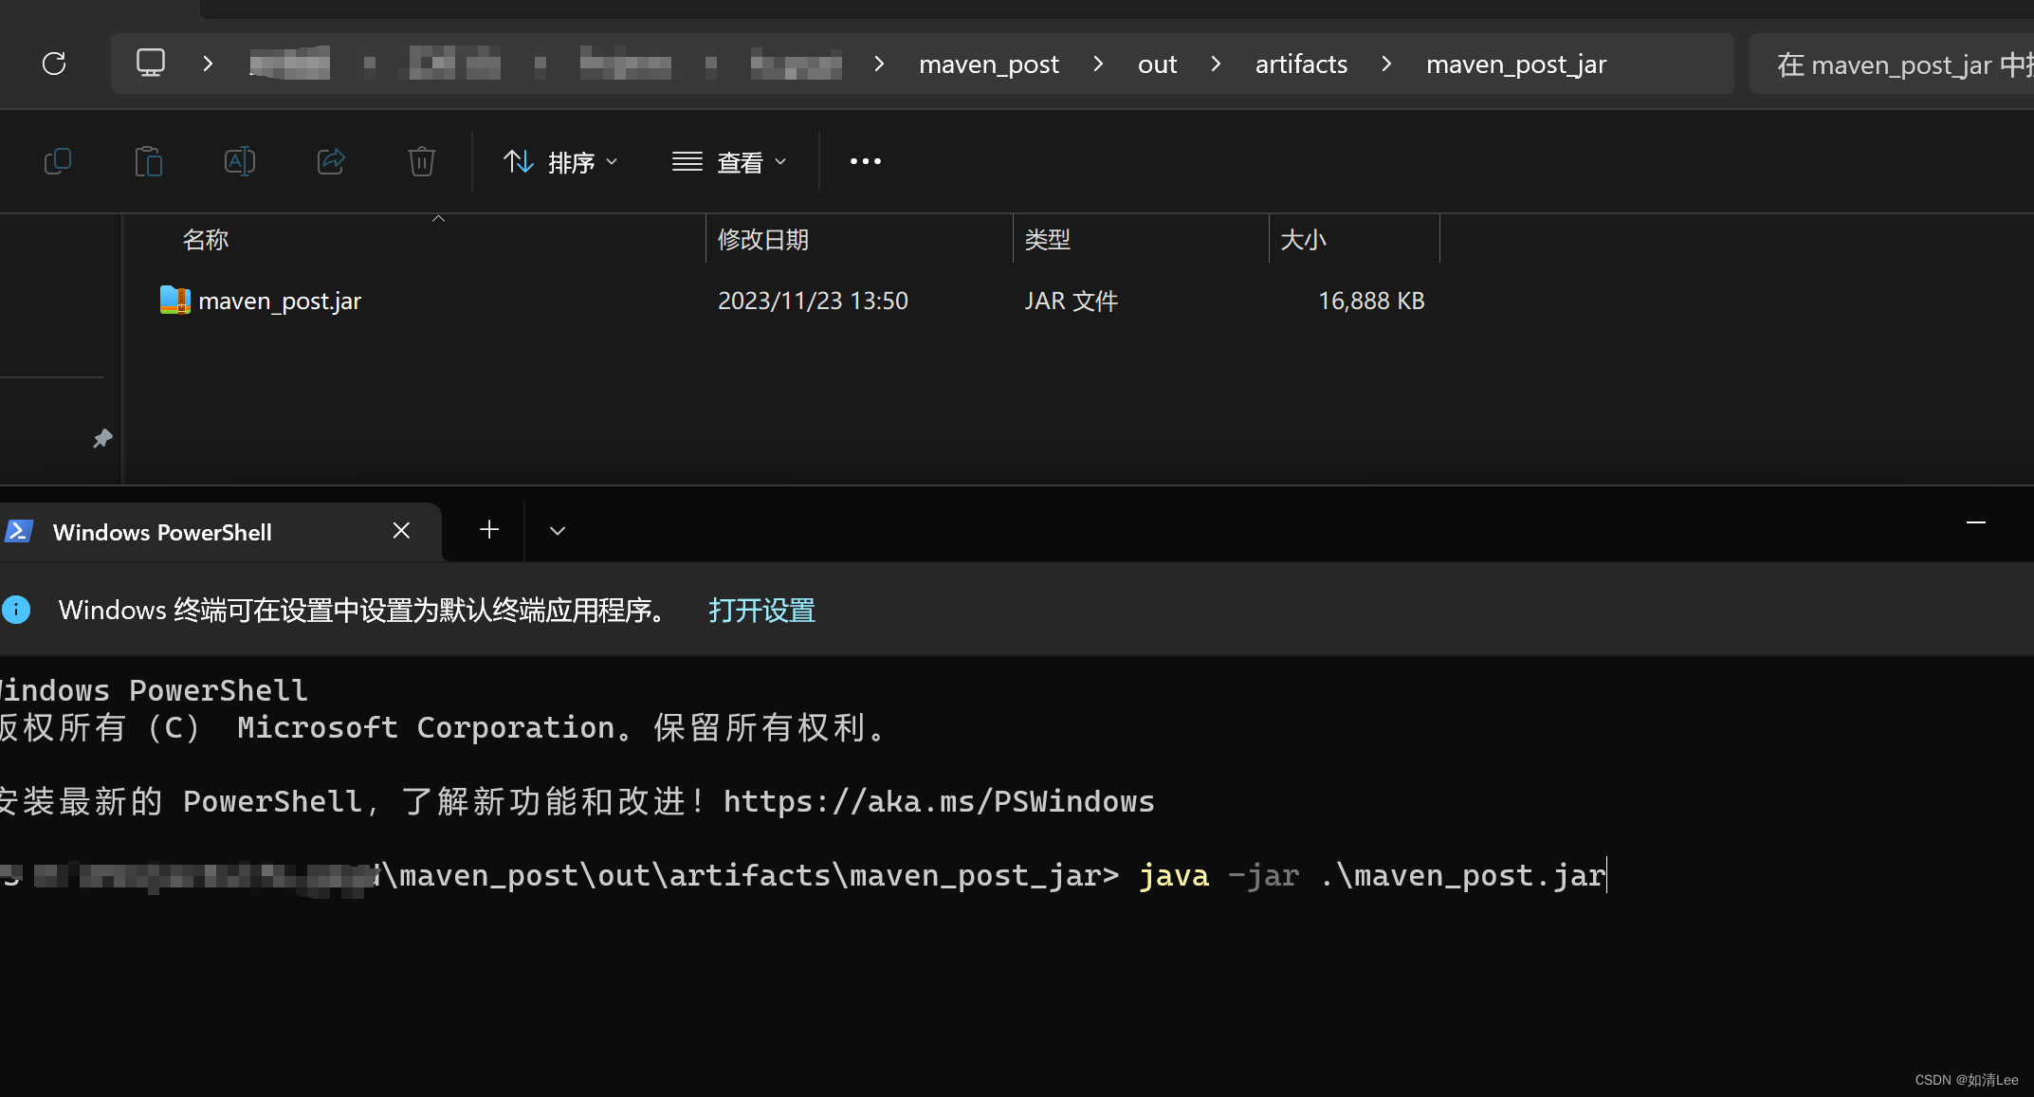Viewport: 2034px width, 1097px height.
Task: Navigate to the maven_post breadcrumb folder
Action: tap(988, 64)
